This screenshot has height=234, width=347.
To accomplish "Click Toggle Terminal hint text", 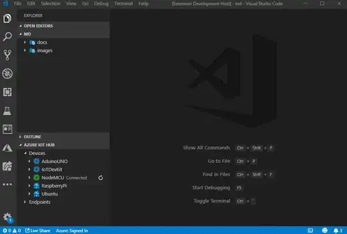I will 212,201.
